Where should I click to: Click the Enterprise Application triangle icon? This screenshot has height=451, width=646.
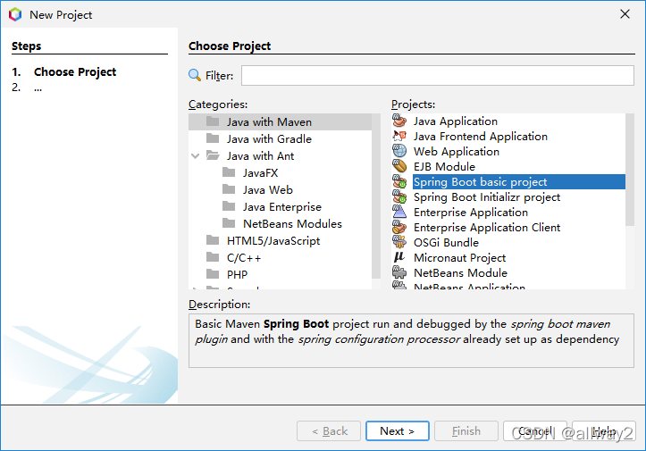(399, 213)
